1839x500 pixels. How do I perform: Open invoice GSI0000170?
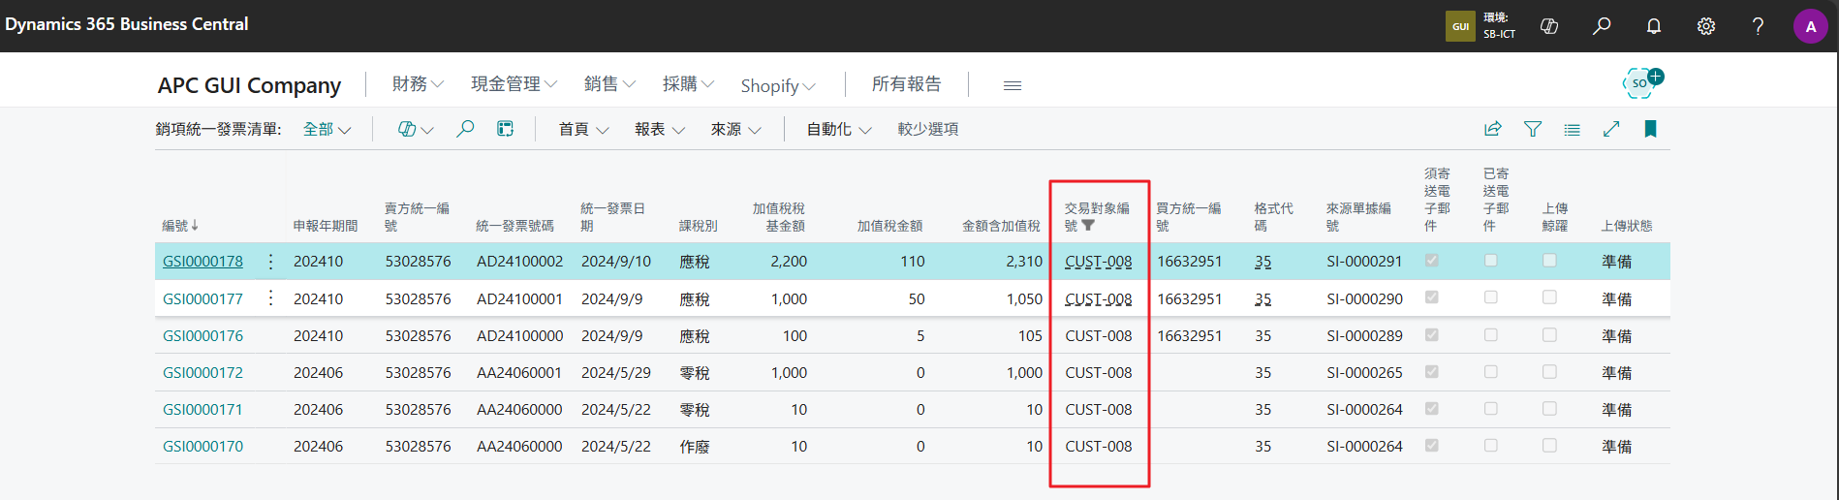[203, 446]
